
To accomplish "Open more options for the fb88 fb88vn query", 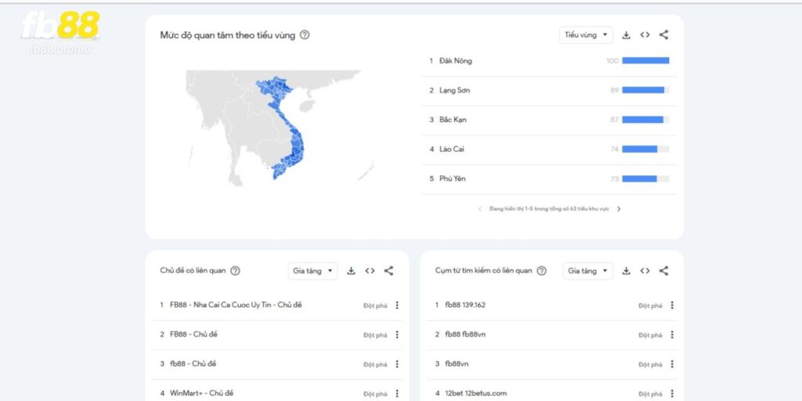I will (x=671, y=335).
